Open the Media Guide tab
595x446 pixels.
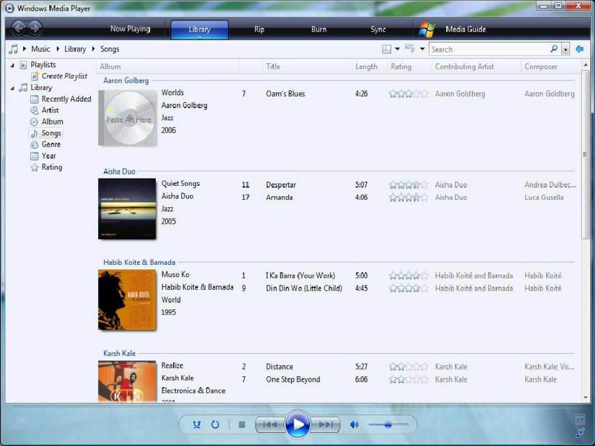coord(466,29)
